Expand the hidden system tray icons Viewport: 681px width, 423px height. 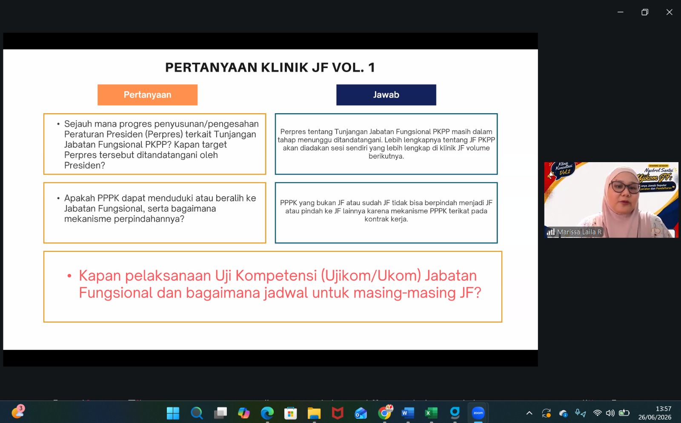(x=529, y=413)
